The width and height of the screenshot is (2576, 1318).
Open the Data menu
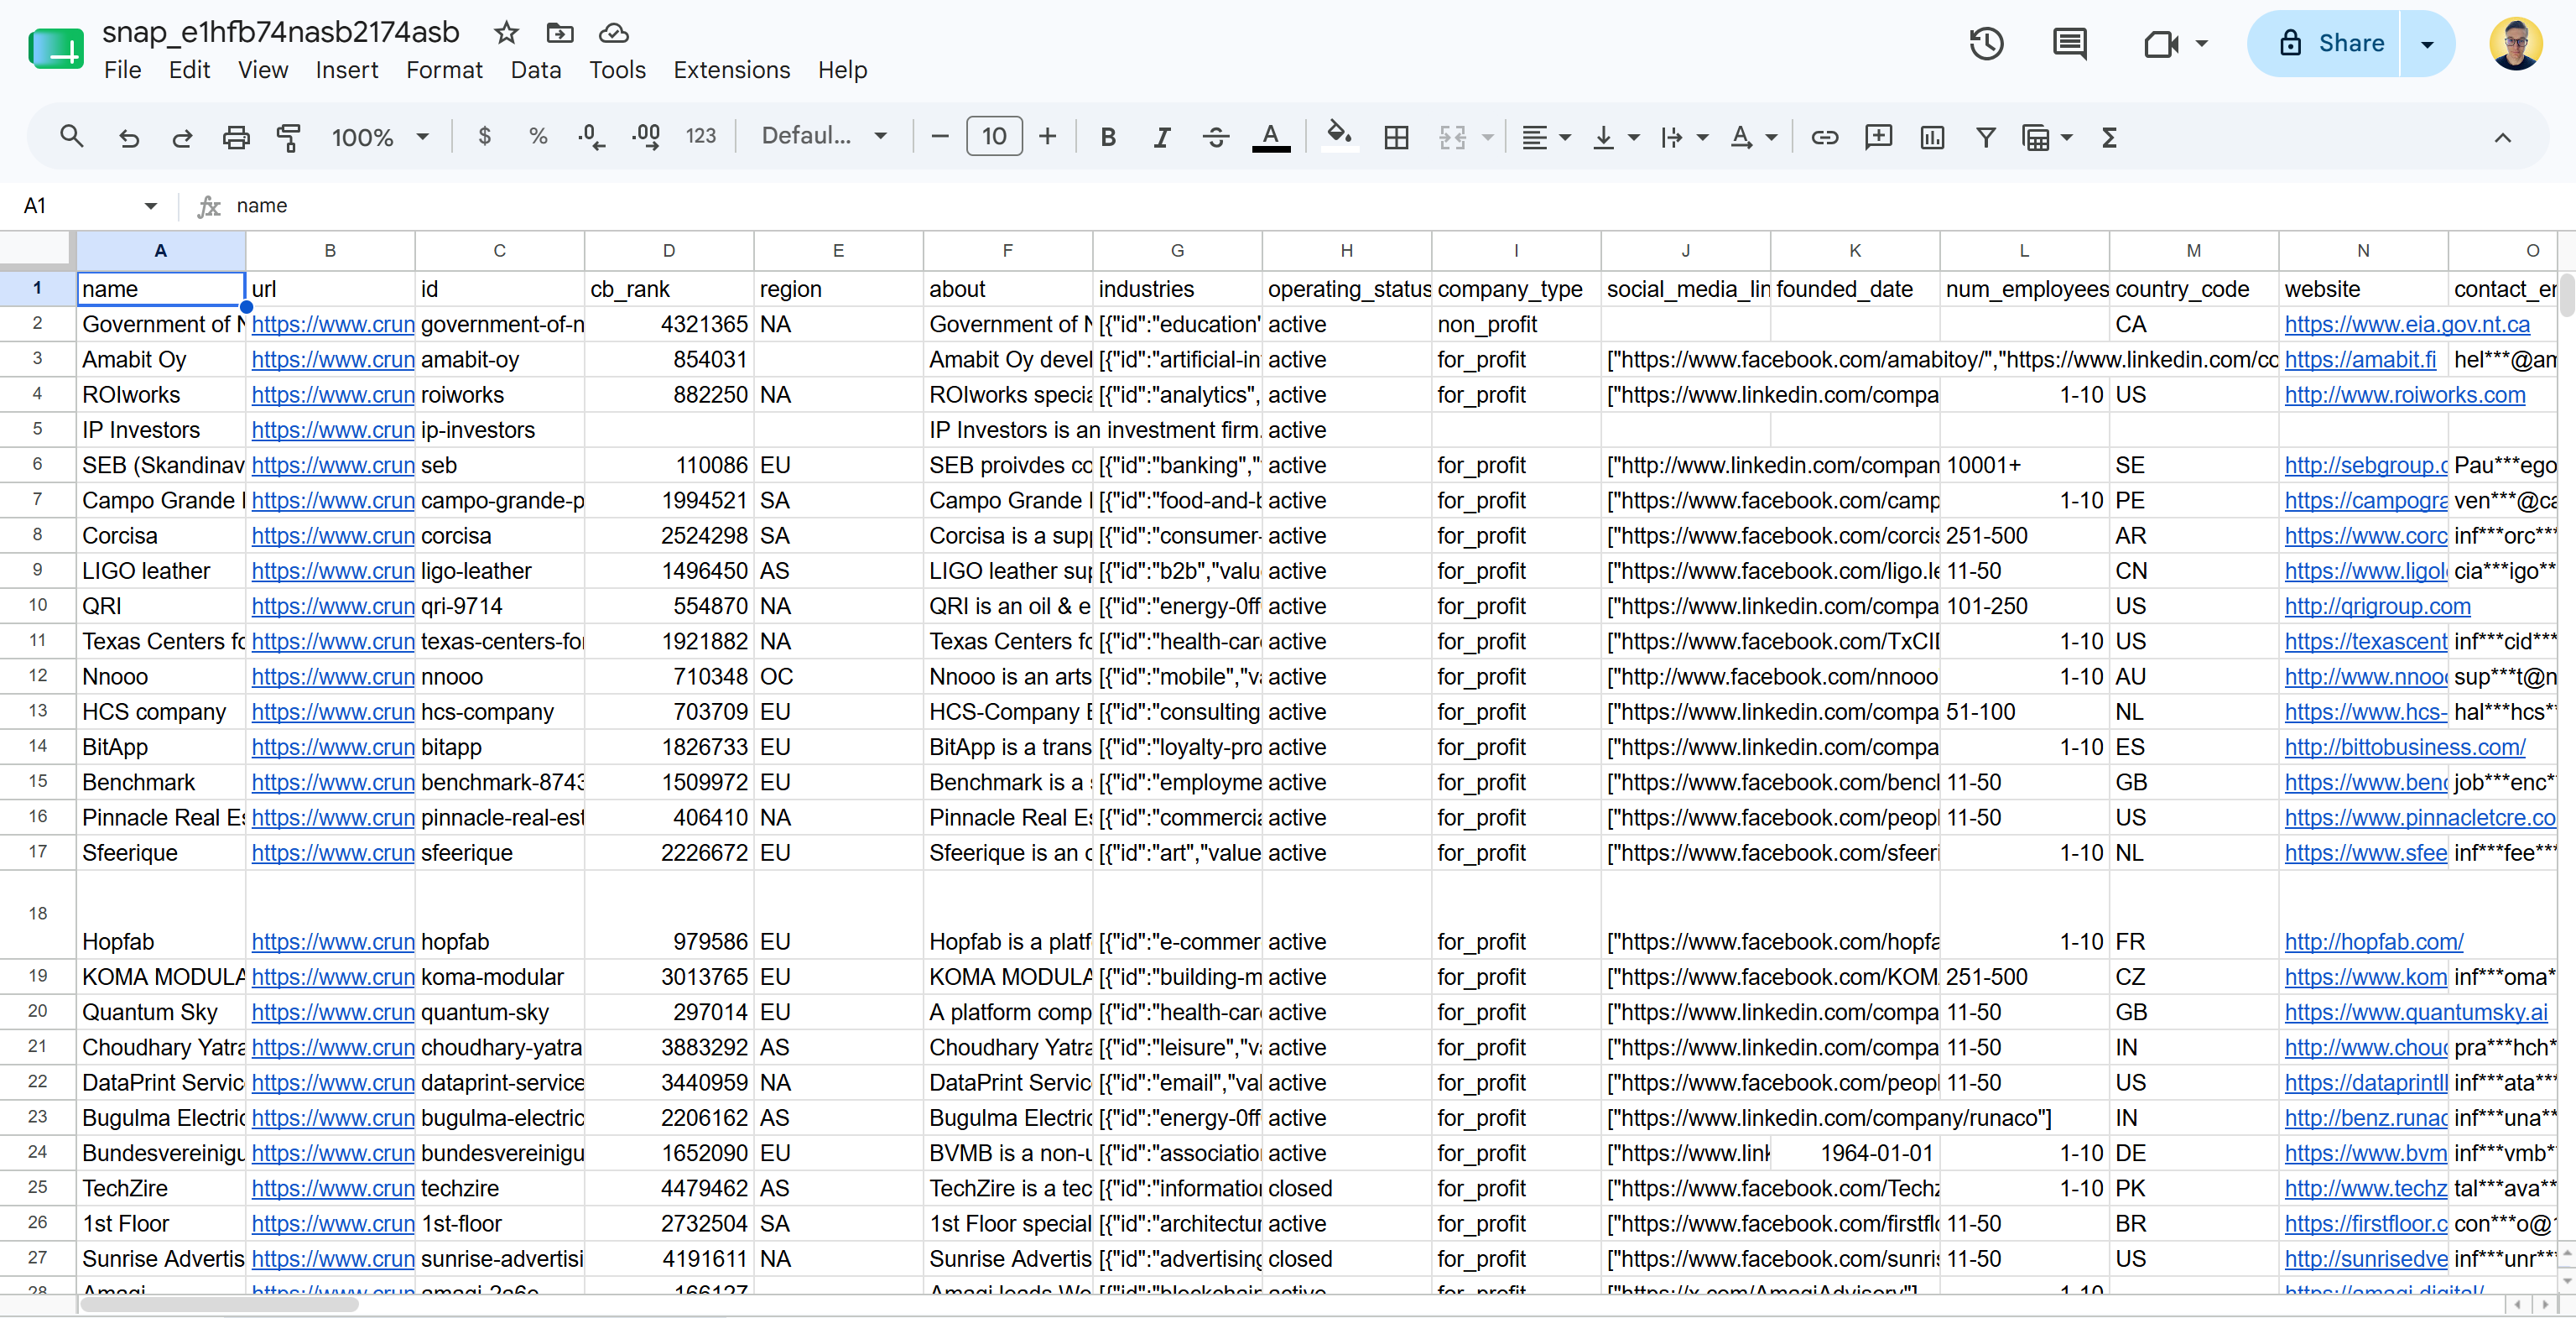click(536, 70)
